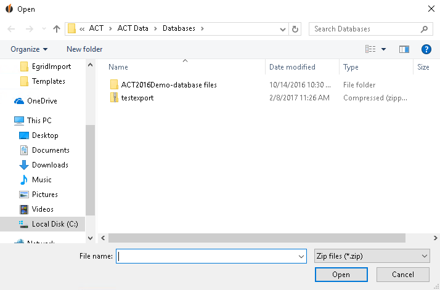Create a New folder
Viewport: 440px width, 290px height.
(84, 49)
